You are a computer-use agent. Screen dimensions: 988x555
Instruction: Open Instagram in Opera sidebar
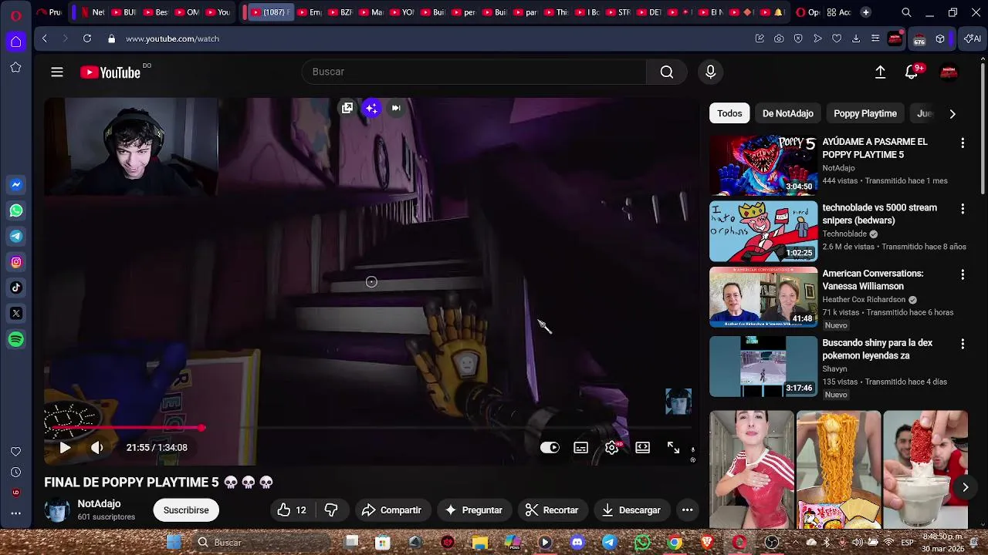[16, 262]
